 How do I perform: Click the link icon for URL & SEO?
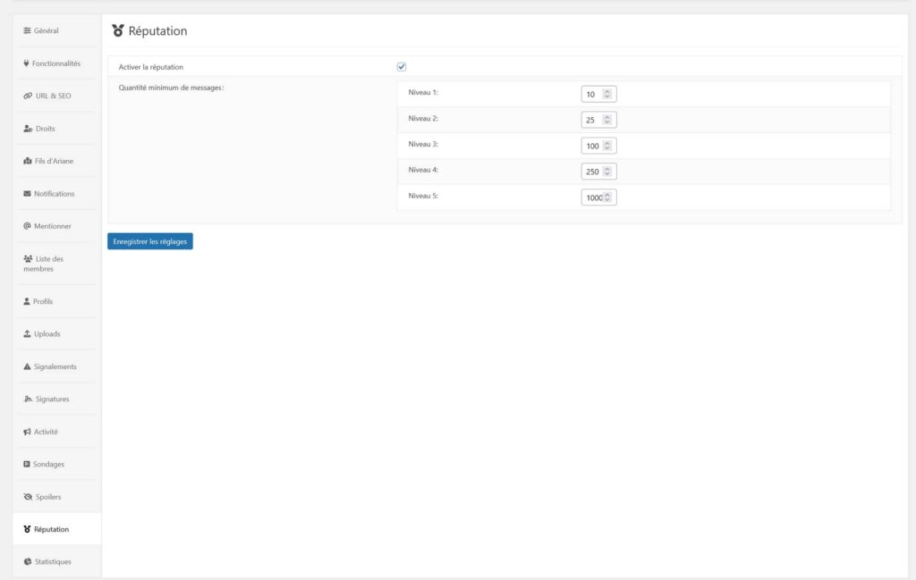28,96
